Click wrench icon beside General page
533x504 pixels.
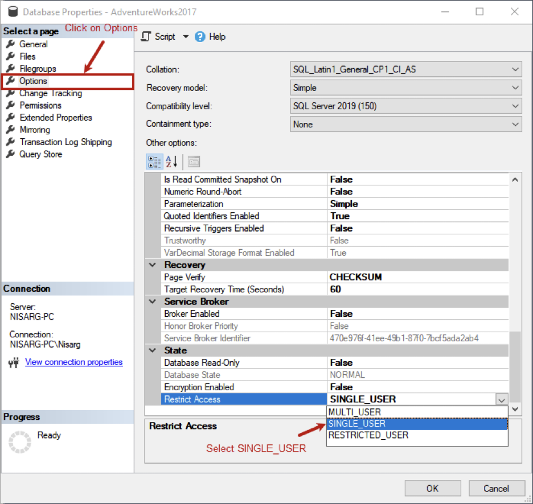tap(11, 44)
